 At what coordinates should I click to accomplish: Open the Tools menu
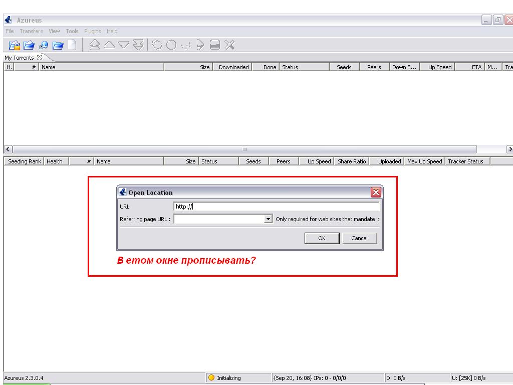click(72, 31)
